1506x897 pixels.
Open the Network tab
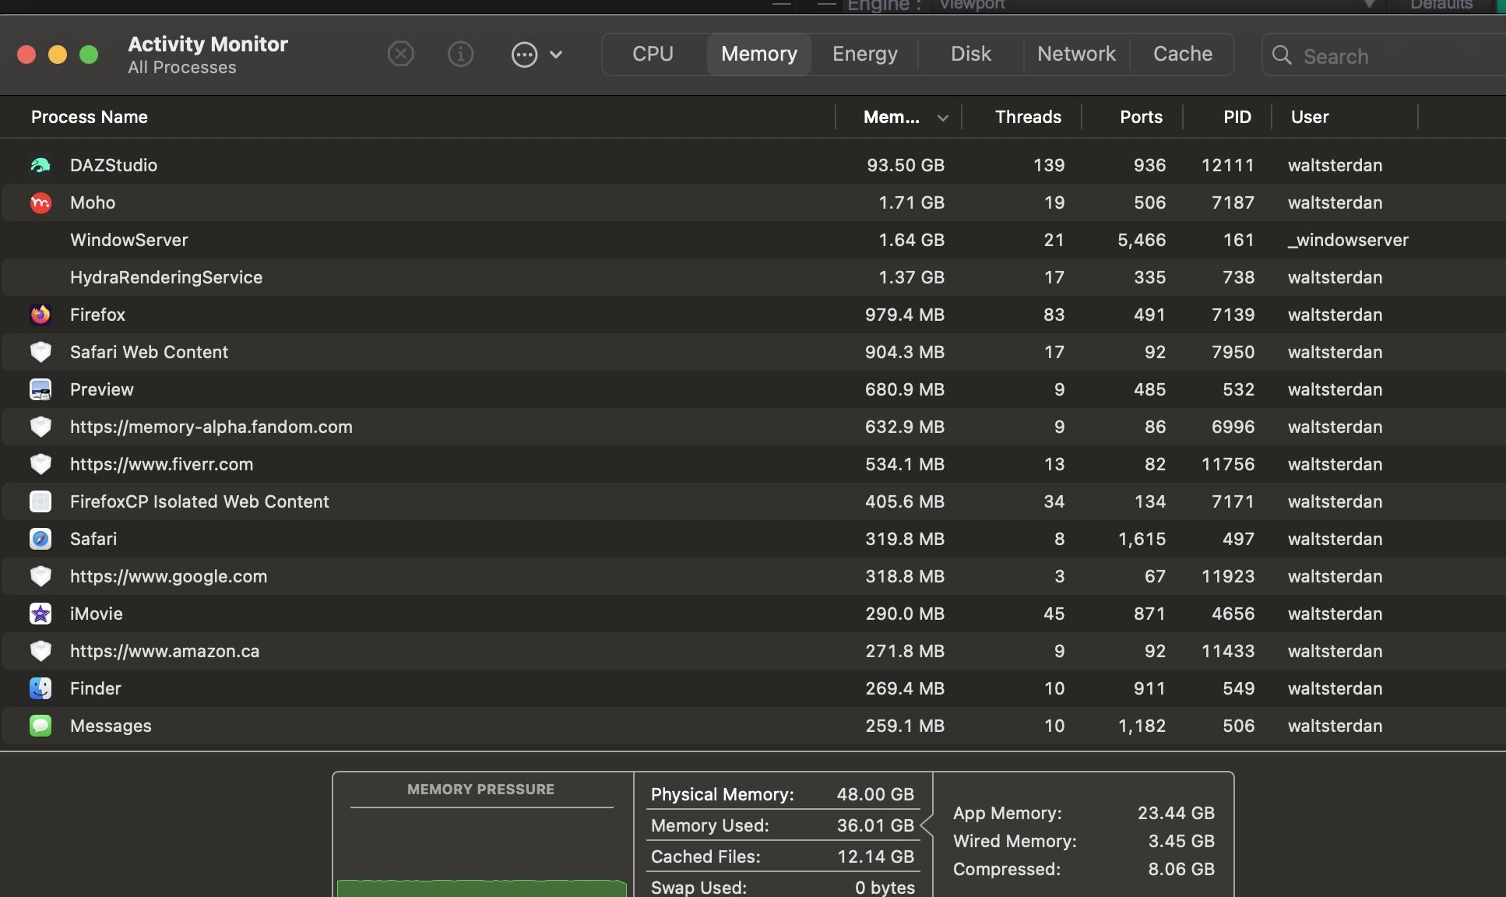[1076, 55]
